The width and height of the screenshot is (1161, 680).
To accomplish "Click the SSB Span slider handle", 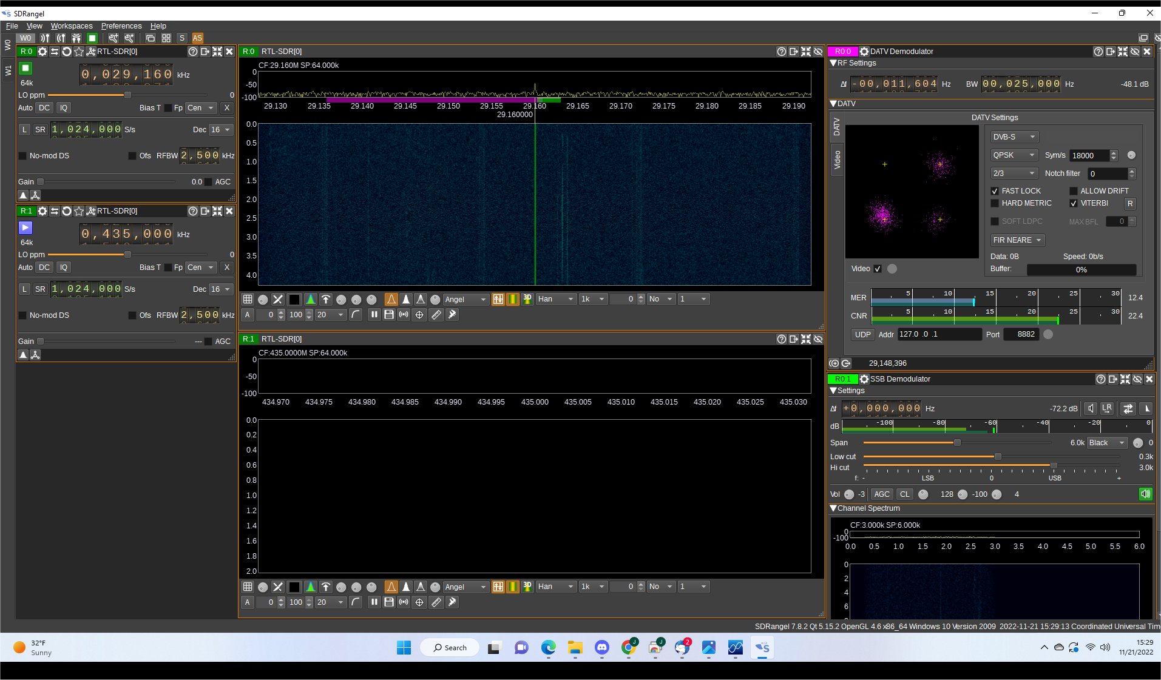I will 957,443.
